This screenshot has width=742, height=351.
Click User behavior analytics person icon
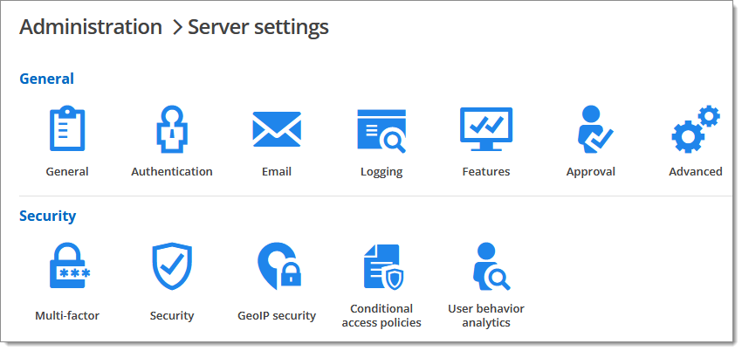click(487, 266)
